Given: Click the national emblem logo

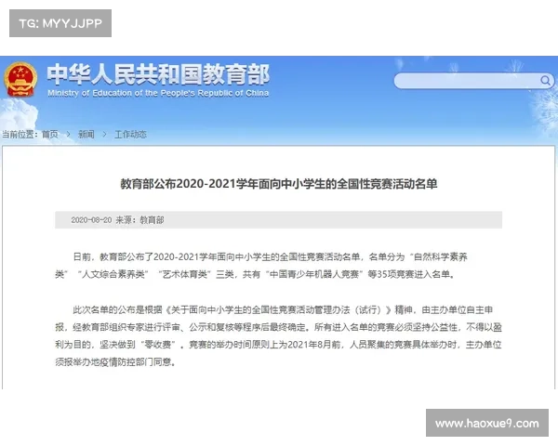Looking at the screenshot, I should point(20,80).
